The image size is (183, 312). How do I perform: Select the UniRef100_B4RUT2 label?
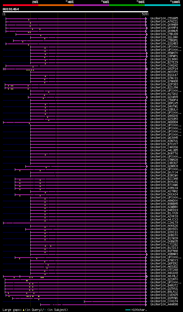164,285
